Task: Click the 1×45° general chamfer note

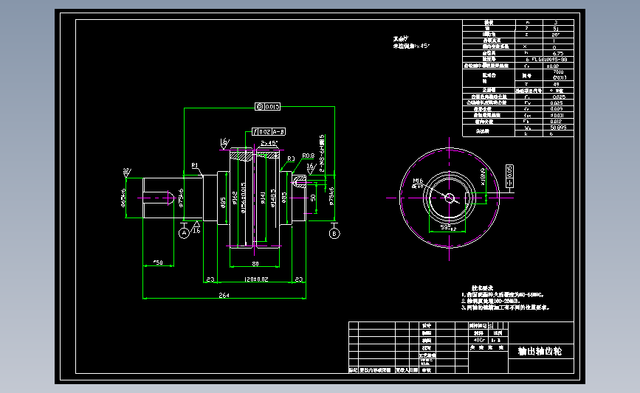Action: click(411, 46)
